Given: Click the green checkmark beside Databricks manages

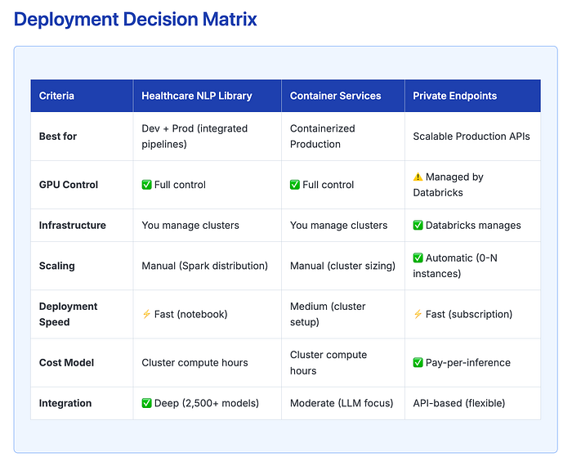Looking at the screenshot, I should coord(418,225).
